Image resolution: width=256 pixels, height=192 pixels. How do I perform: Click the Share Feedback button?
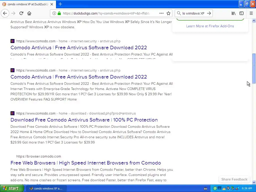pyautogui.click(x=234, y=179)
